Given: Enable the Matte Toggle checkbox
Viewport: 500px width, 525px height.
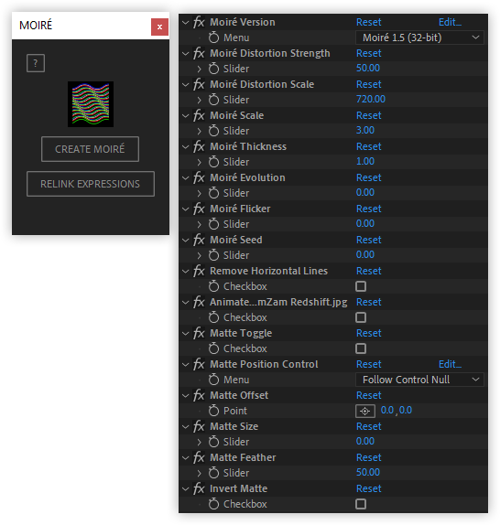Looking at the screenshot, I should (x=361, y=348).
